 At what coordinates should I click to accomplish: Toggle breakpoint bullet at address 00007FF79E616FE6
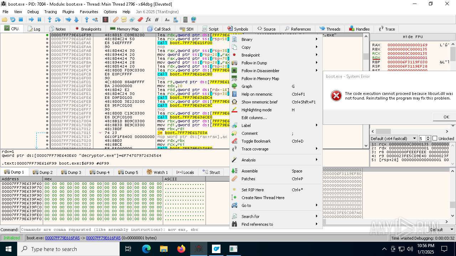click(47, 98)
